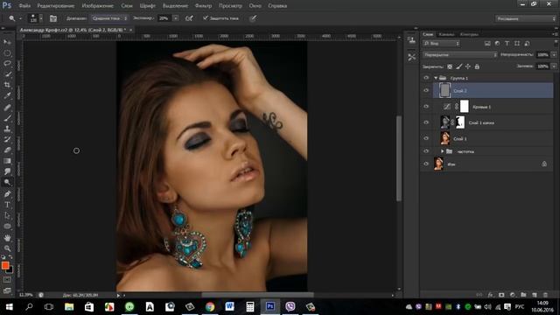
Task: Open the layer blend mode dropdown
Action: (460, 55)
